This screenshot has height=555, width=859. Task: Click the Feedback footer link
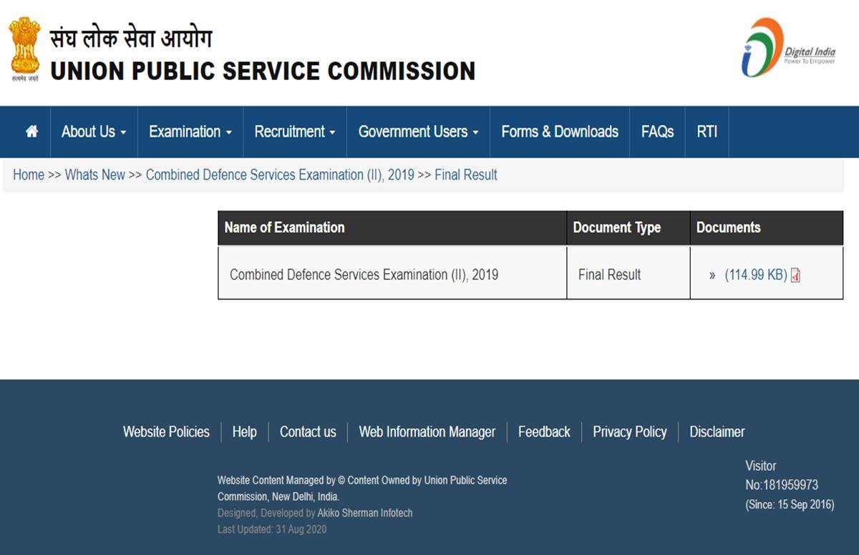pos(544,432)
